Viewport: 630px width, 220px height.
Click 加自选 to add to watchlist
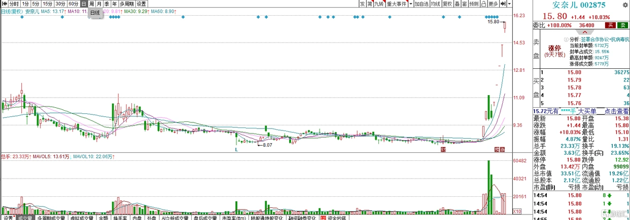coord(421,4)
